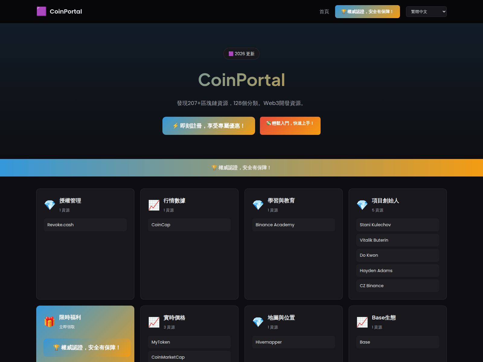
Task: Open the Revoke.cash resource
Action: tap(85, 225)
